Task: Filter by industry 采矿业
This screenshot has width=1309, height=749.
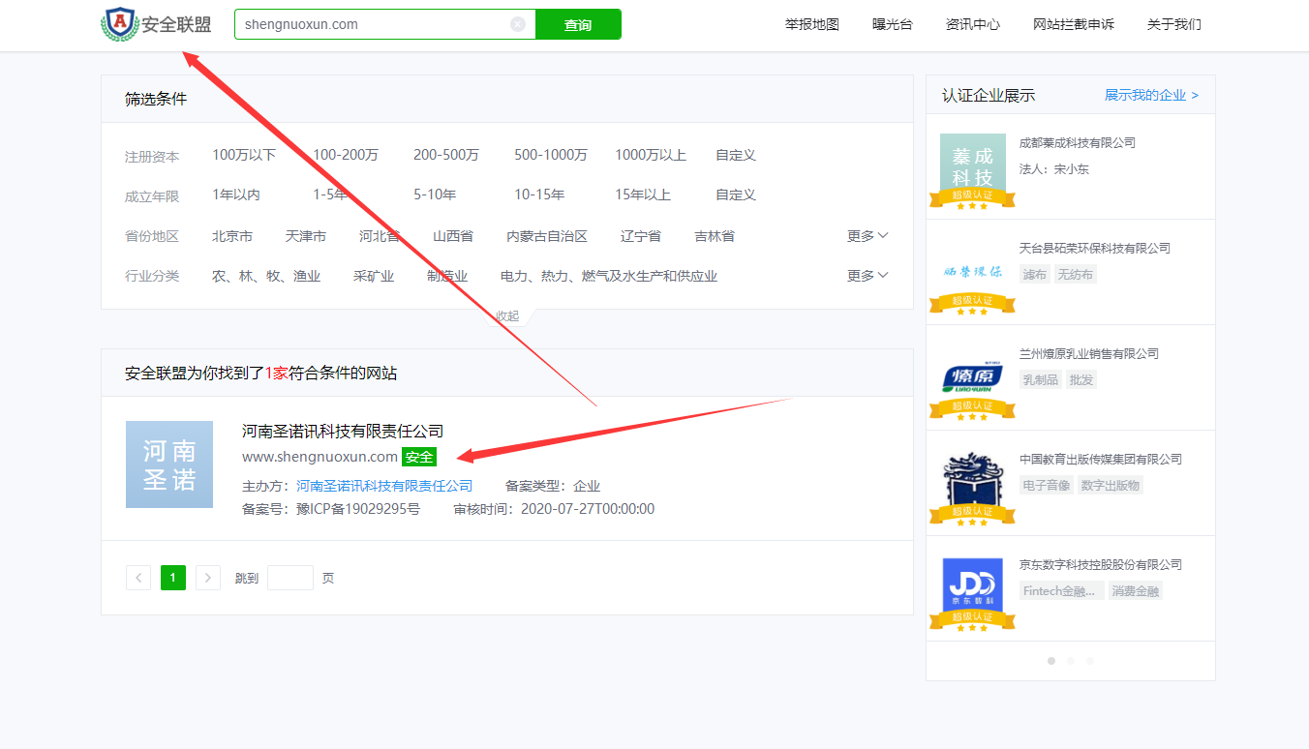Action: (374, 276)
